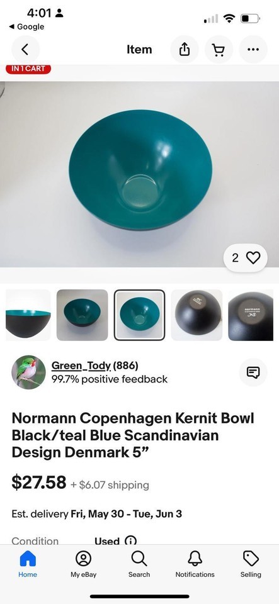Open the share icon
Image resolution: width=279 pixels, height=604 pixels.
(x=185, y=49)
